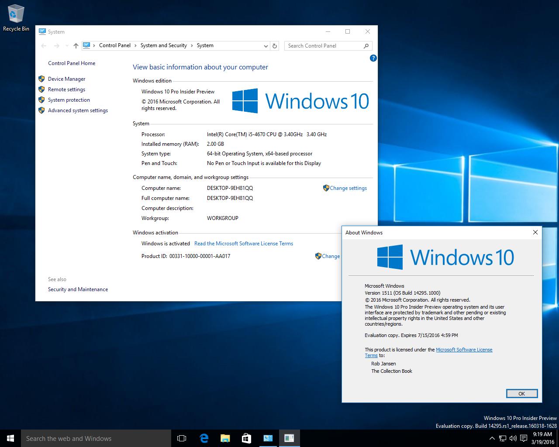Go to System and Security in the breadcrumb
This screenshot has width=559, height=447.
[164, 45]
